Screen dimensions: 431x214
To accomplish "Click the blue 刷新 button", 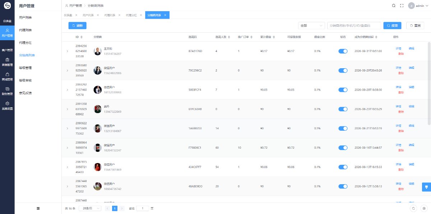I will click(77, 25).
